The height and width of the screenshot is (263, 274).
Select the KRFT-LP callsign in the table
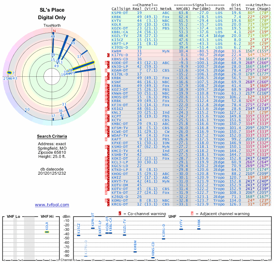click(x=120, y=44)
